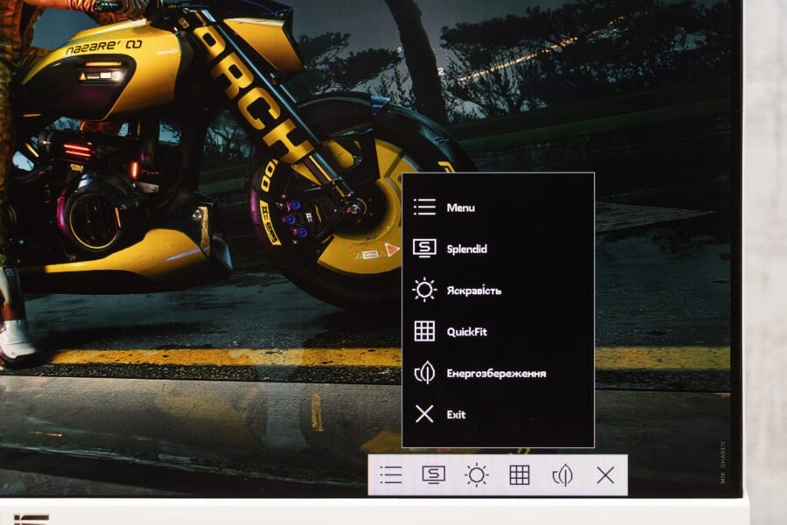Click the eco leaf icon in bottom bar

(563, 475)
